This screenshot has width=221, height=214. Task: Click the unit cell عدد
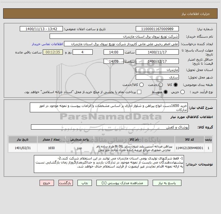point(80,148)
